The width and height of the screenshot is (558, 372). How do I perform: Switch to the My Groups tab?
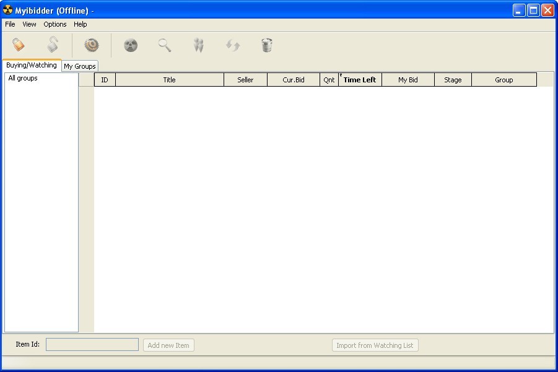[79, 66]
